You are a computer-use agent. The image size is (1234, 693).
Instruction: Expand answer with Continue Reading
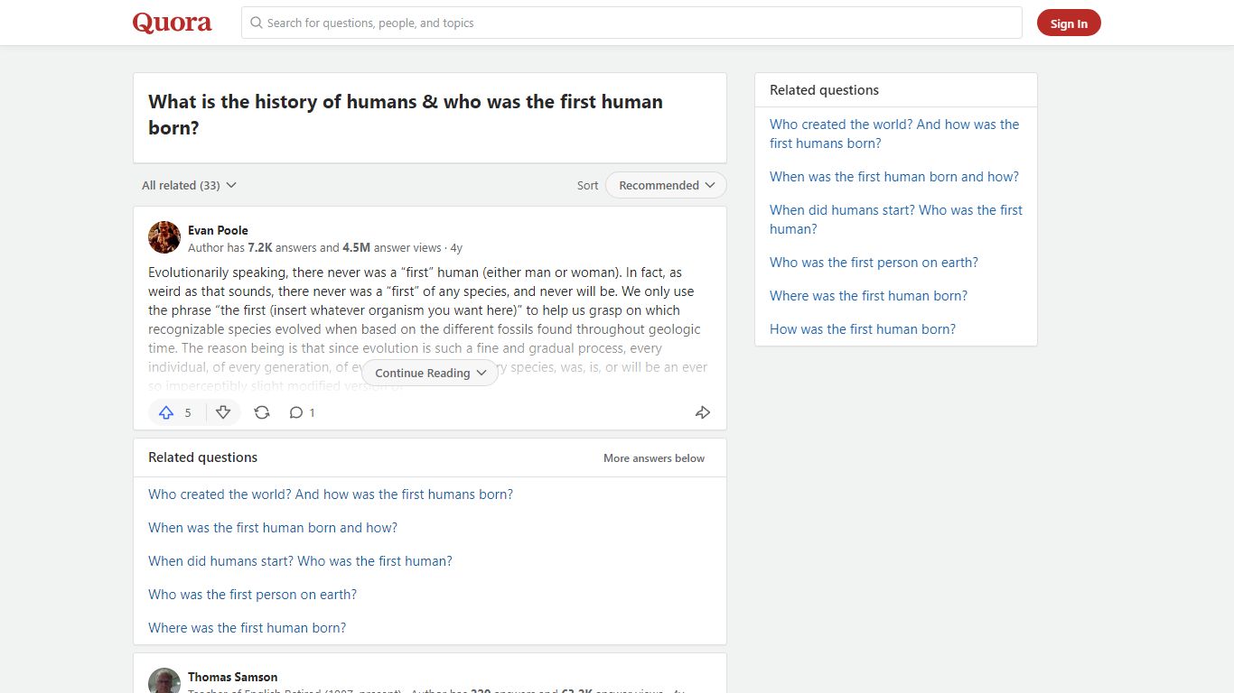pyautogui.click(x=430, y=373)
